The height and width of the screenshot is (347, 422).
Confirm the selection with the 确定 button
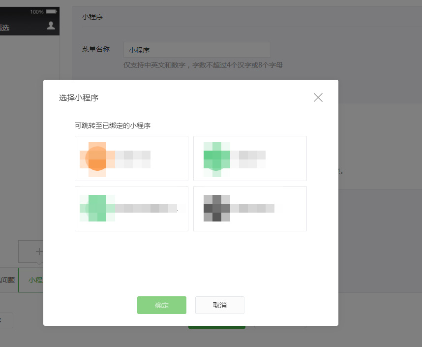(x=162, y=305)
